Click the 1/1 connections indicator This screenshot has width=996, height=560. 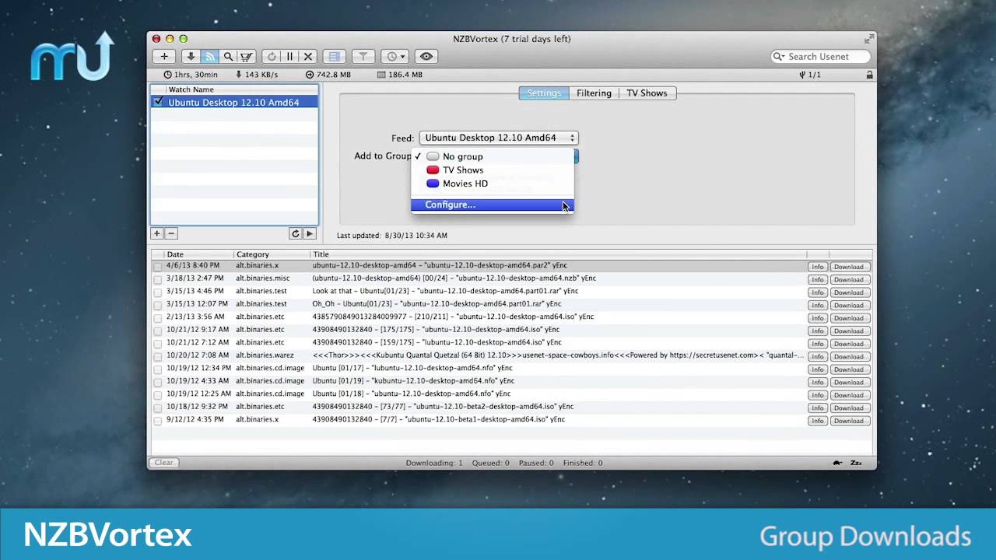(x=810, y=75)
